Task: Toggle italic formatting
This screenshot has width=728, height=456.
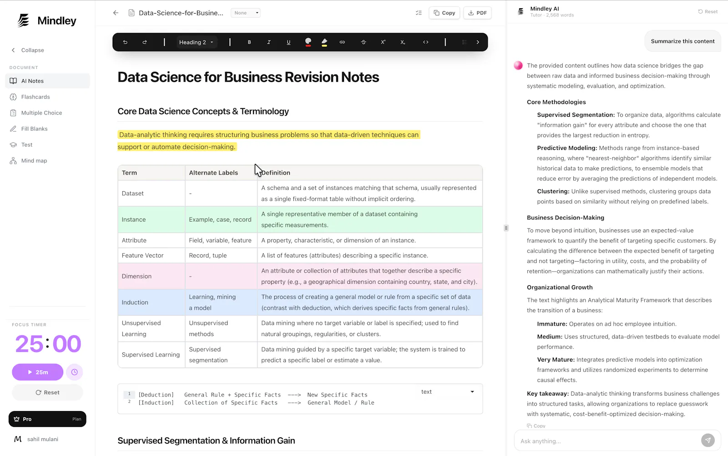Action: point(269,42)
